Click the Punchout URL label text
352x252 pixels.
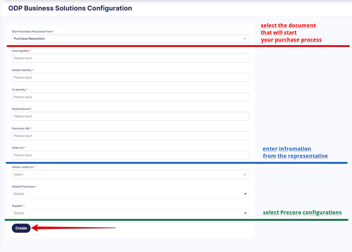[21, 128]
